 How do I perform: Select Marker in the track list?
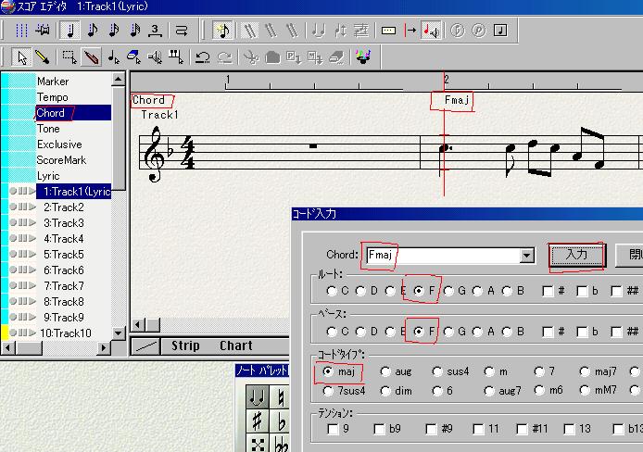(x=53, y=82)
